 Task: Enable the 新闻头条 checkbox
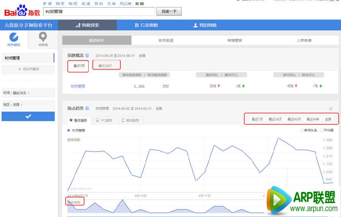pos(302,130)
